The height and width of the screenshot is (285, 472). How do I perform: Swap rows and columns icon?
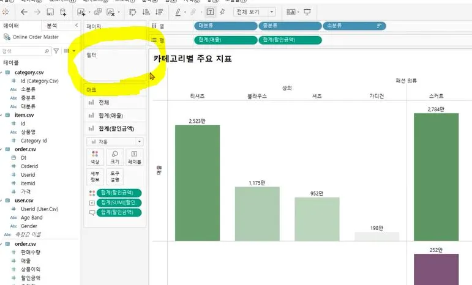point(132,12)
